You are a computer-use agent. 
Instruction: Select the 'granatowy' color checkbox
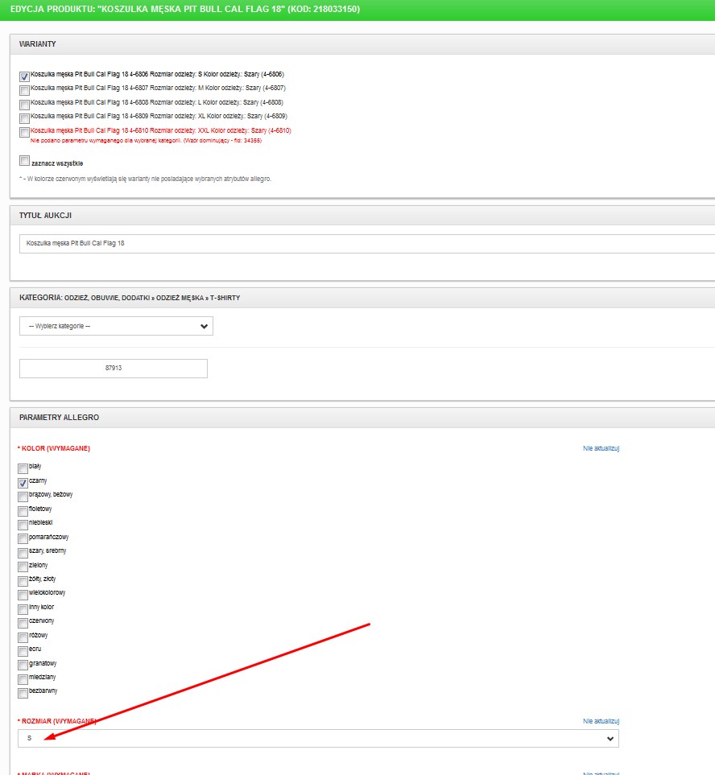pos(23,665)
